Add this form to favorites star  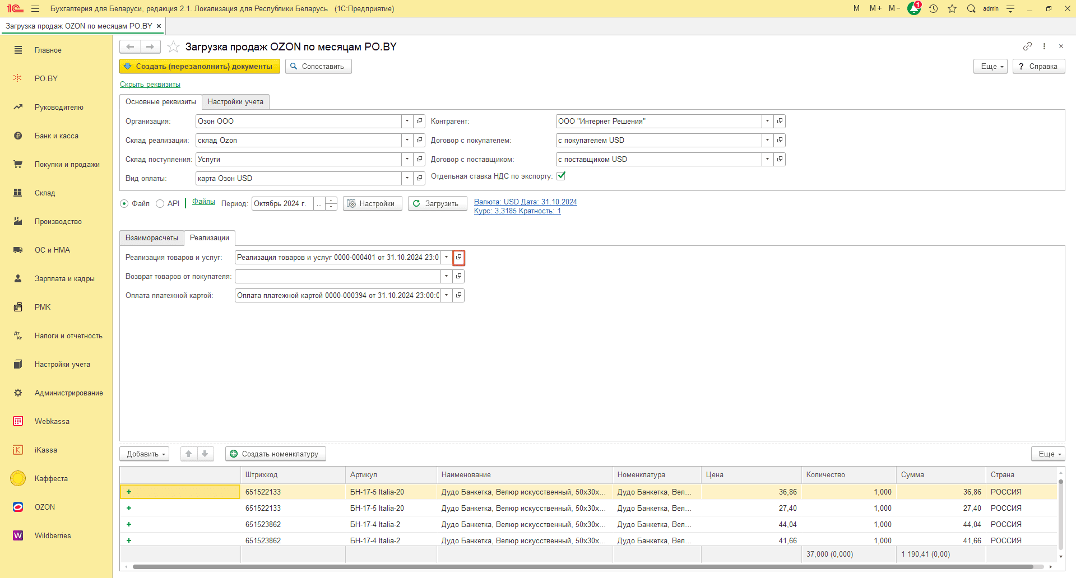174,46
